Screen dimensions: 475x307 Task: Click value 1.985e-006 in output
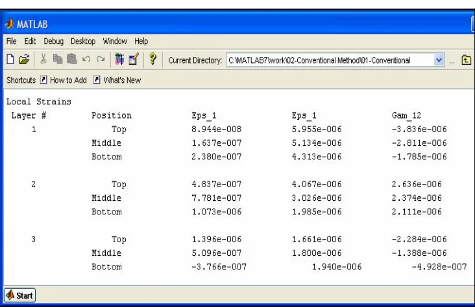point(317,212)
